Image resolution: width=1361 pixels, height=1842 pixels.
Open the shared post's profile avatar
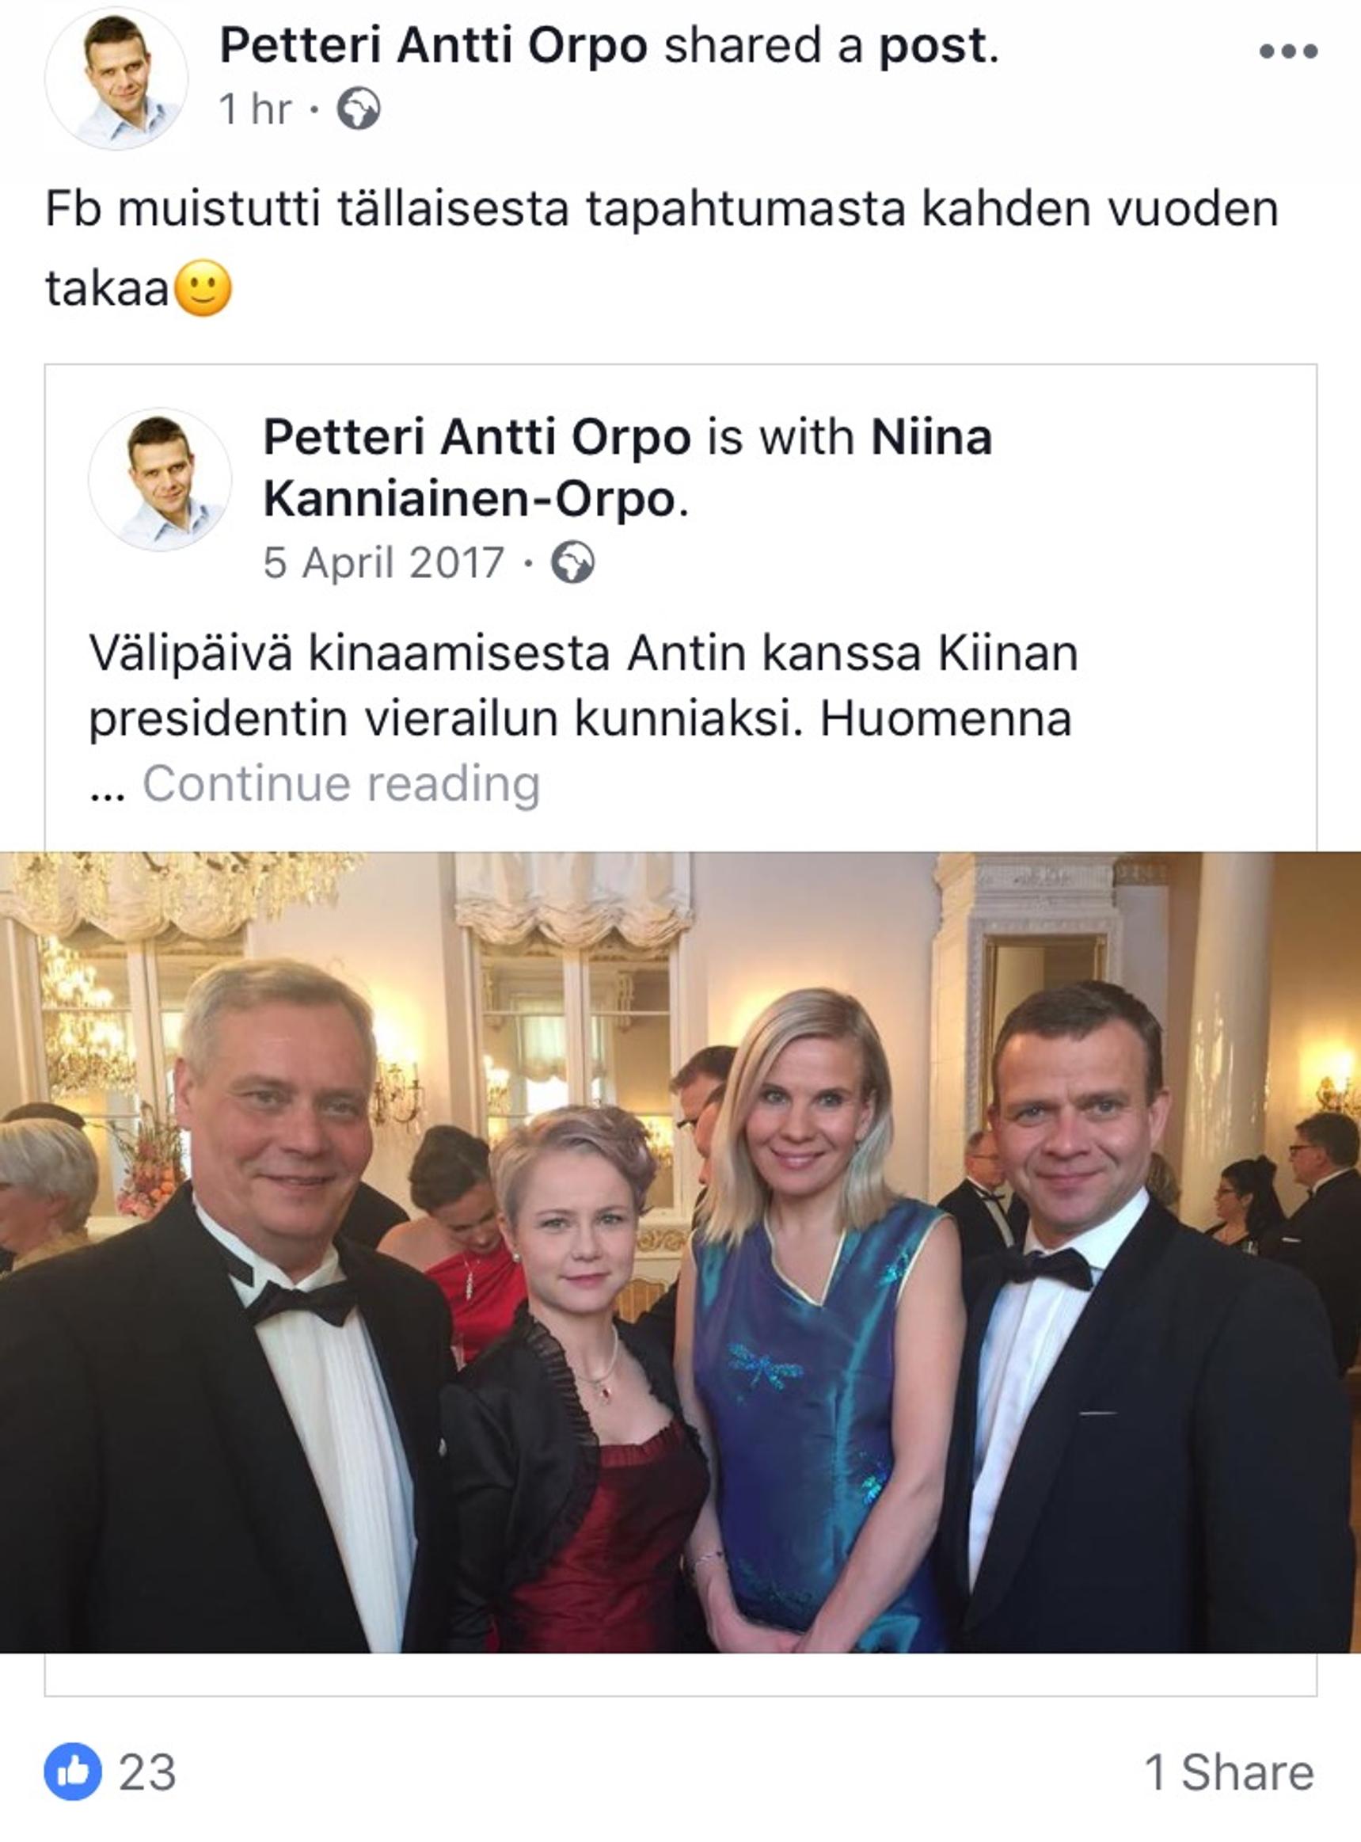pyautogui.click(x=160, y=479)
